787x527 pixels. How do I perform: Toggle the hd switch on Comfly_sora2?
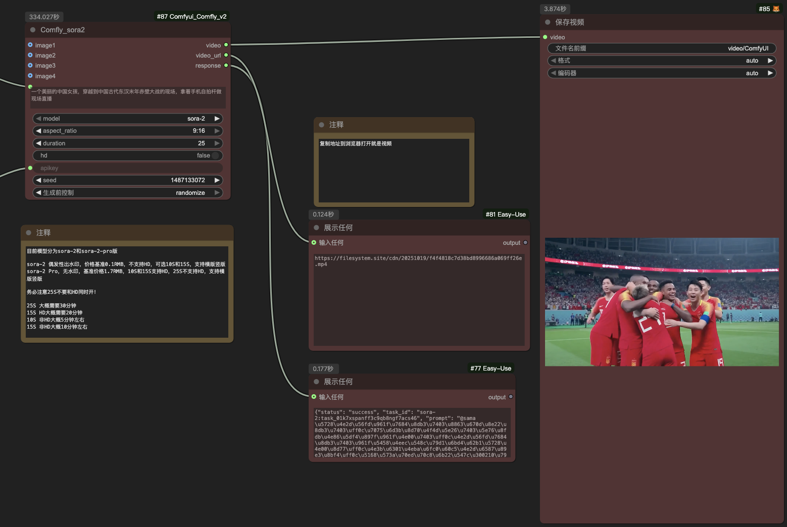click(x=216, y=155)
